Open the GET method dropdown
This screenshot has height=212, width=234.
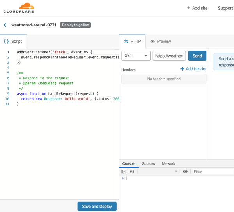[136, 56]
